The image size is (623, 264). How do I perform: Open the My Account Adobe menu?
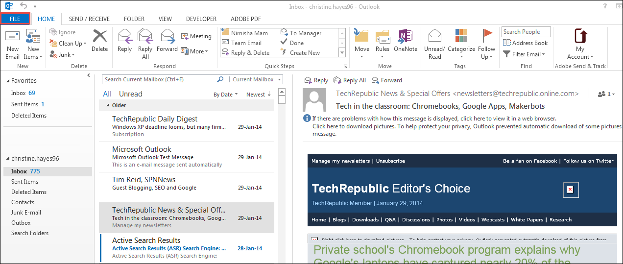point(580,44)
